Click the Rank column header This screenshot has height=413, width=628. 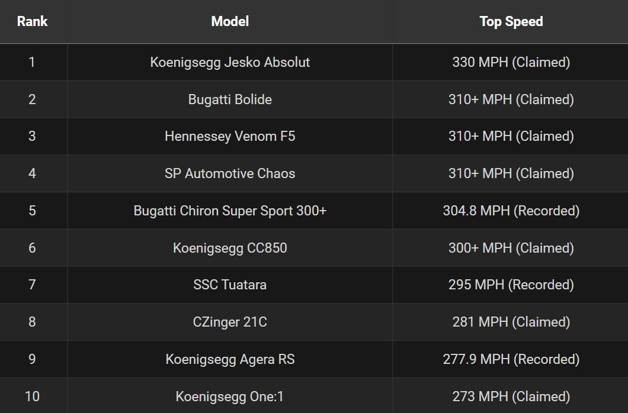click(32, 22)
